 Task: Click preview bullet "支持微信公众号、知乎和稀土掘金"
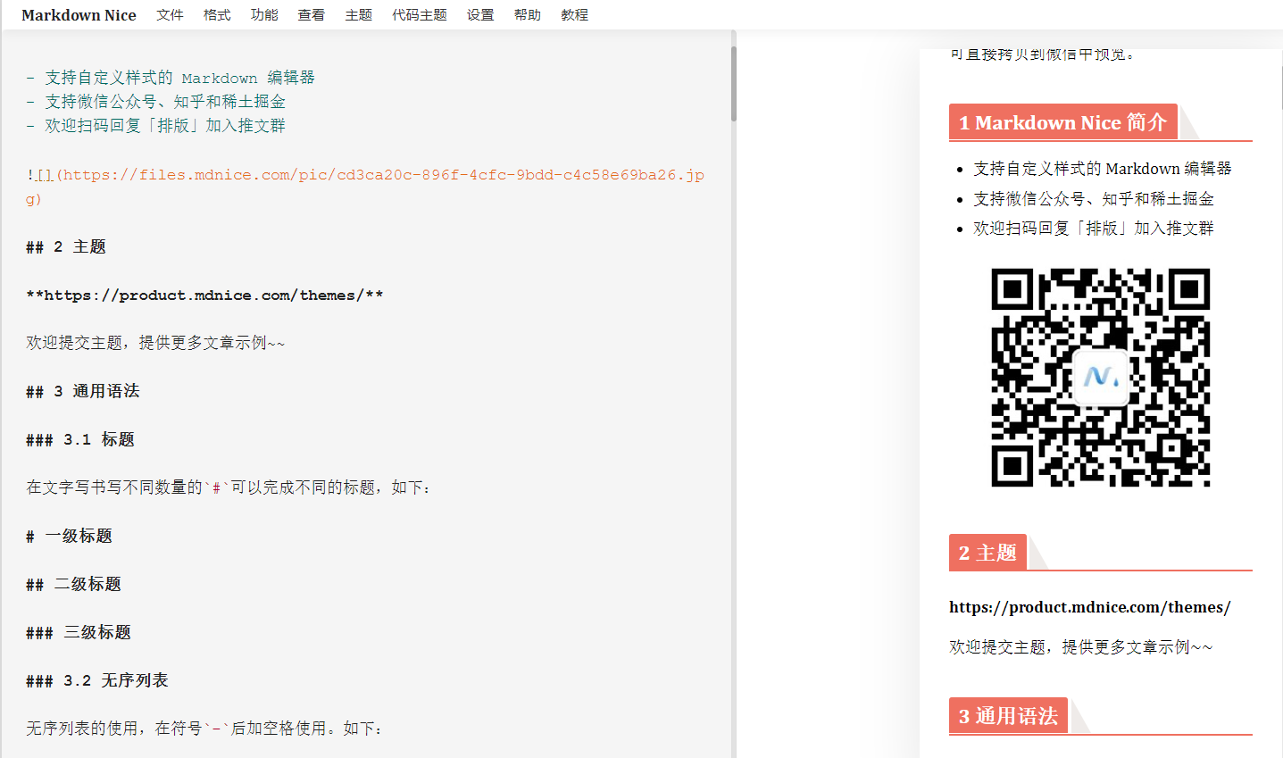click(1094, 199)
